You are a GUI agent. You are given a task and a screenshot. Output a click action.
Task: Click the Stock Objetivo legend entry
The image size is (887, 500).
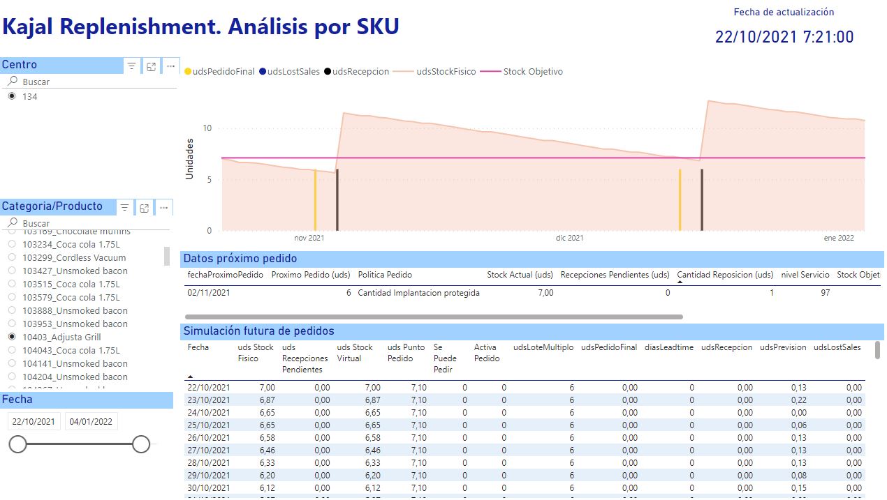pyautogui.click(x=532, y=72)
